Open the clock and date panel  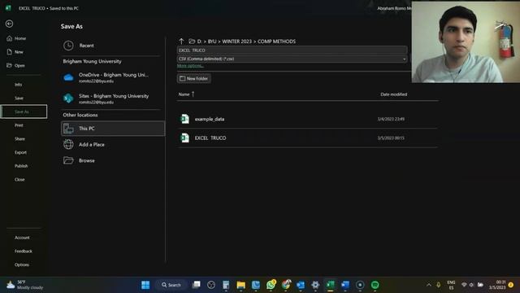point(497,285)
